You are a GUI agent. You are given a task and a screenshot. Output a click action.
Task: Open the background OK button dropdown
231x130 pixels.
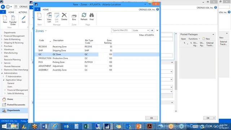click(x=214, y=118)
